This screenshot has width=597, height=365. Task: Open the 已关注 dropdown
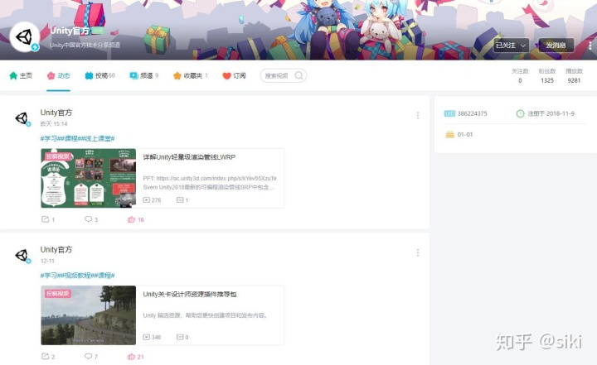click(x=511, y=46)
